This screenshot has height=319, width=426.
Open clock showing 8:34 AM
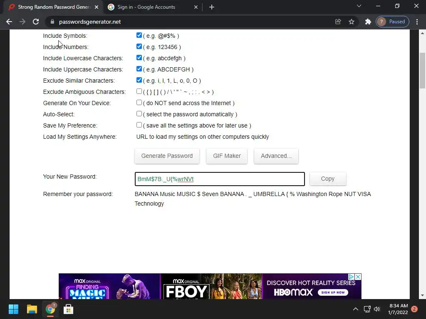point(398,309)
